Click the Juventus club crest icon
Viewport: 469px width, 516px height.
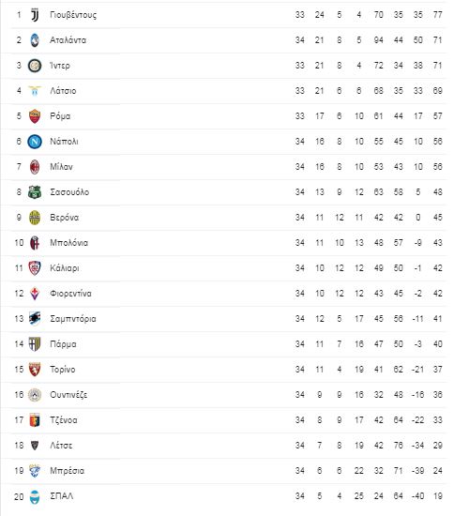tap(35, 15)
